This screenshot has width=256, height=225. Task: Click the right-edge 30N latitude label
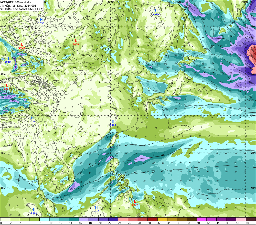click(253, 115)
